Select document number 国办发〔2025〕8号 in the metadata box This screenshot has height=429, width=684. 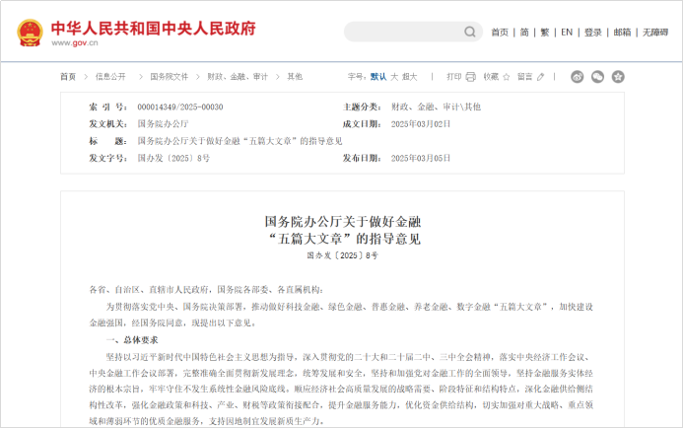[x=173, y=158]
